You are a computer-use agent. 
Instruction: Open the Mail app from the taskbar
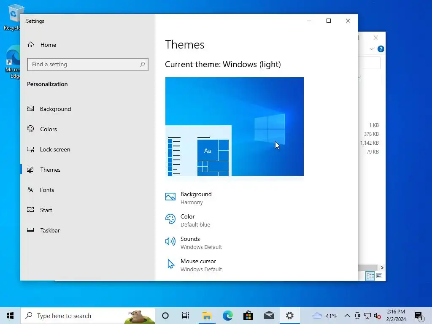[x=269, y=316]
